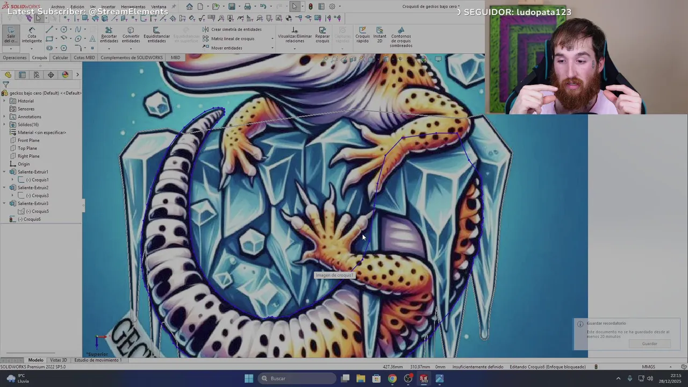
Task: Open ConfigurationManager panel tab
Action: pyautogui.click(x=37, y=75)
